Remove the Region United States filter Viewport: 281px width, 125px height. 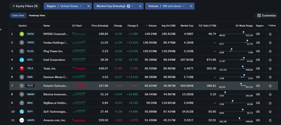(89, 6)
